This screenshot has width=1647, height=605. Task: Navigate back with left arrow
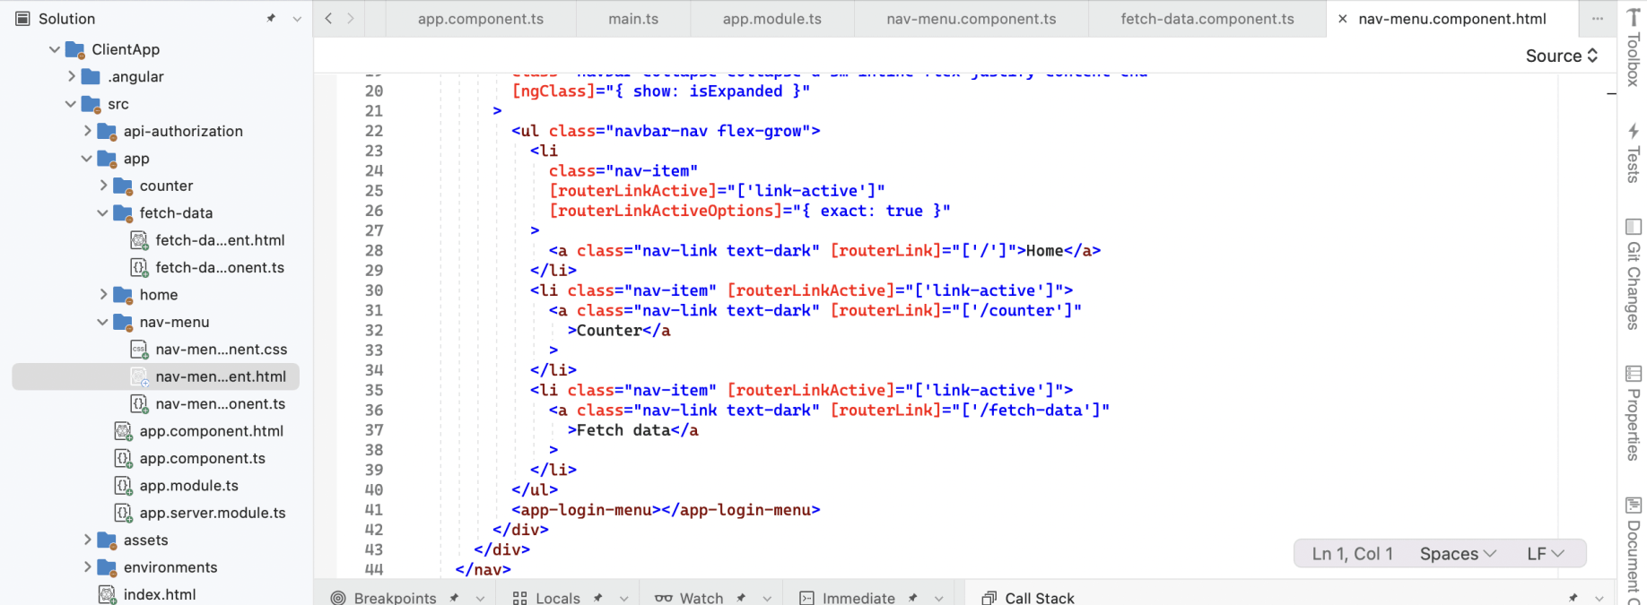pyautogui.click(x=328, y=19)
